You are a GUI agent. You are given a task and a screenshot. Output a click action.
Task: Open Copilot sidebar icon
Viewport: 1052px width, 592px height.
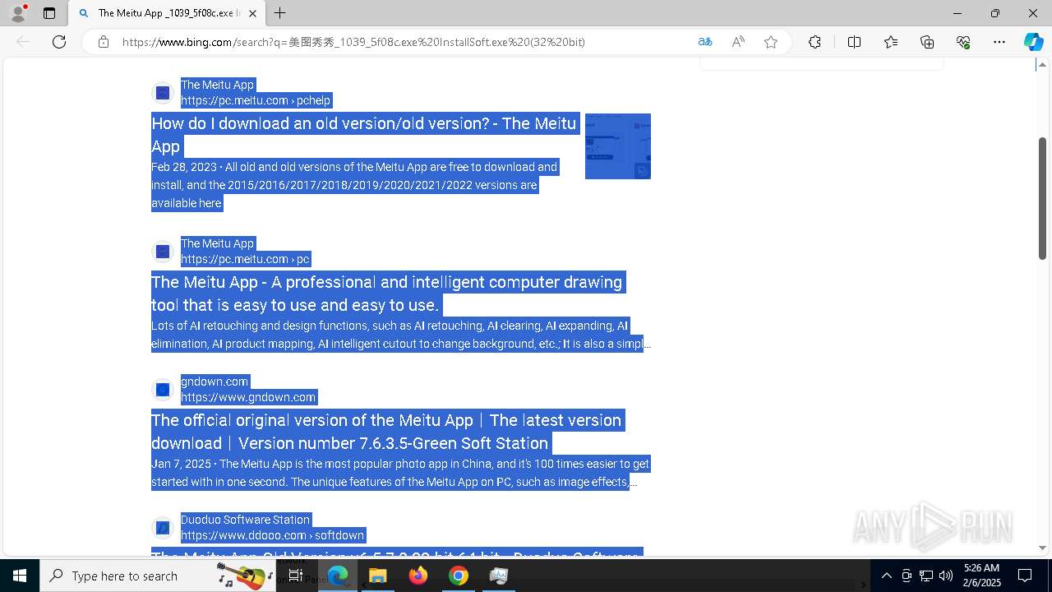(x=1033, y=42)
